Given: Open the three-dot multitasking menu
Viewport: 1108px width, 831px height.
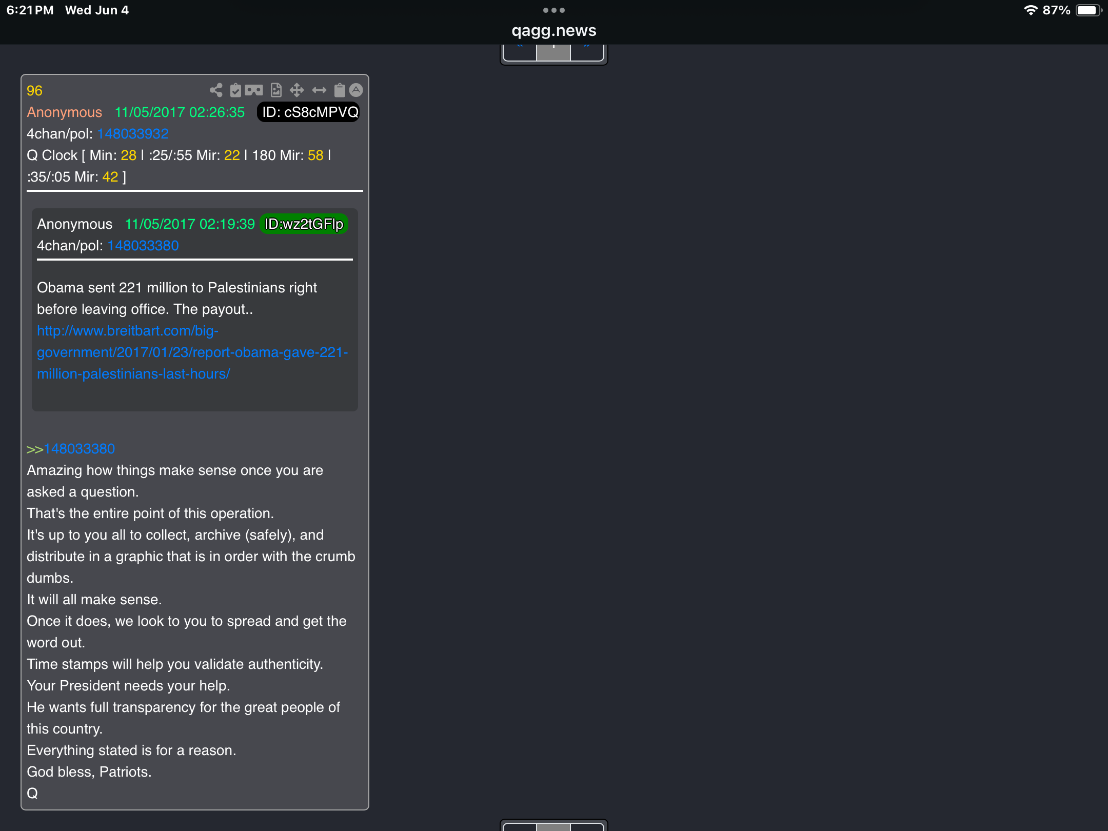Looking at the screenshot, I should [x=554, y=10].
